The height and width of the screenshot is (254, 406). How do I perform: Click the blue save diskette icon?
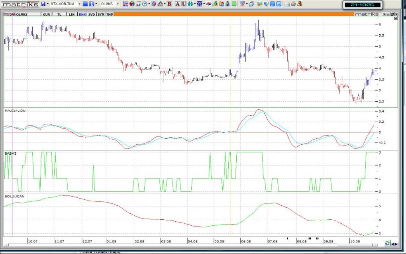(x=43, y=4)
